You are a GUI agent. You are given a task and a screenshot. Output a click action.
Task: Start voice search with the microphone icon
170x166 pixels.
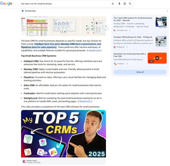(119, 4)
